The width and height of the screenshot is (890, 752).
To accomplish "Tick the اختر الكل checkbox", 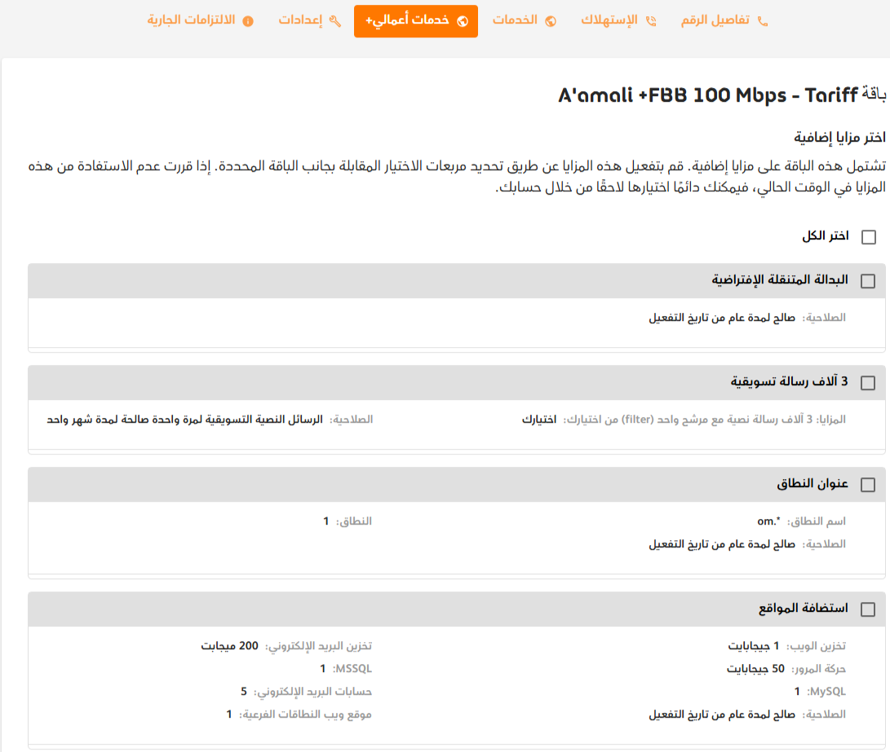I will coord(868,237).
